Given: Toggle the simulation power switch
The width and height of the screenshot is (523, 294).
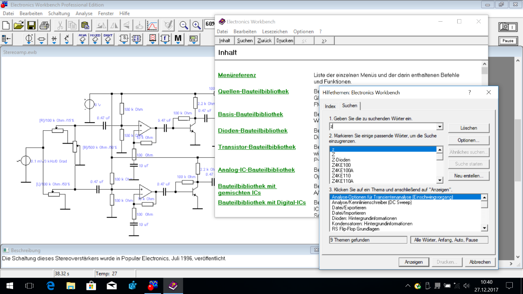Looking at the screenshot, I should tap(508, 27).
